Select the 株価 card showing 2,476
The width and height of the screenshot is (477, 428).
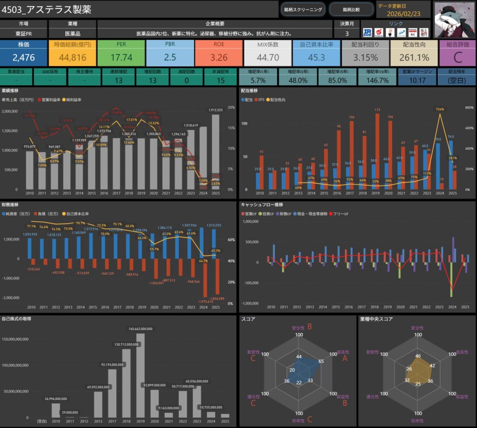23,53
